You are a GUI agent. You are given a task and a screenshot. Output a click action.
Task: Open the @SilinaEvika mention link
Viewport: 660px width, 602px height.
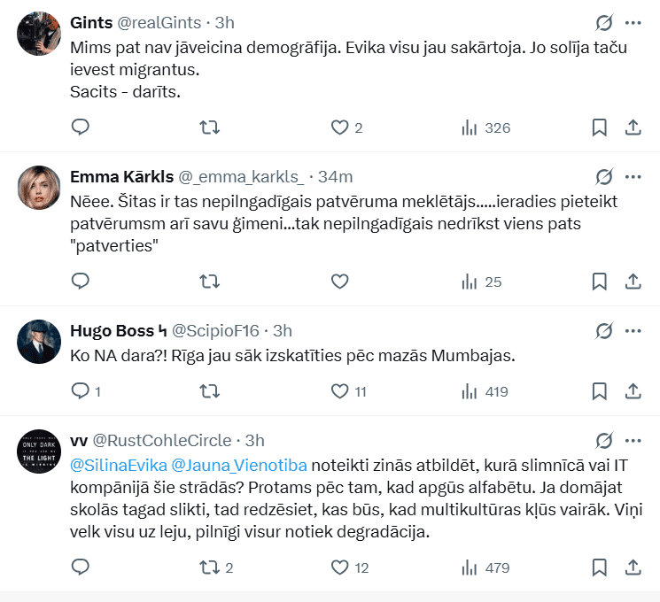[x=117, y=462]
